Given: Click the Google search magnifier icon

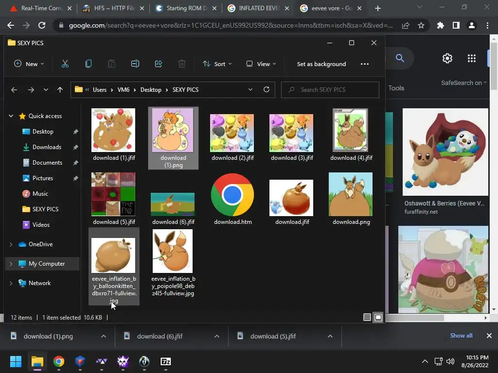Looking at the screenshot, I should tap(400, 58).
